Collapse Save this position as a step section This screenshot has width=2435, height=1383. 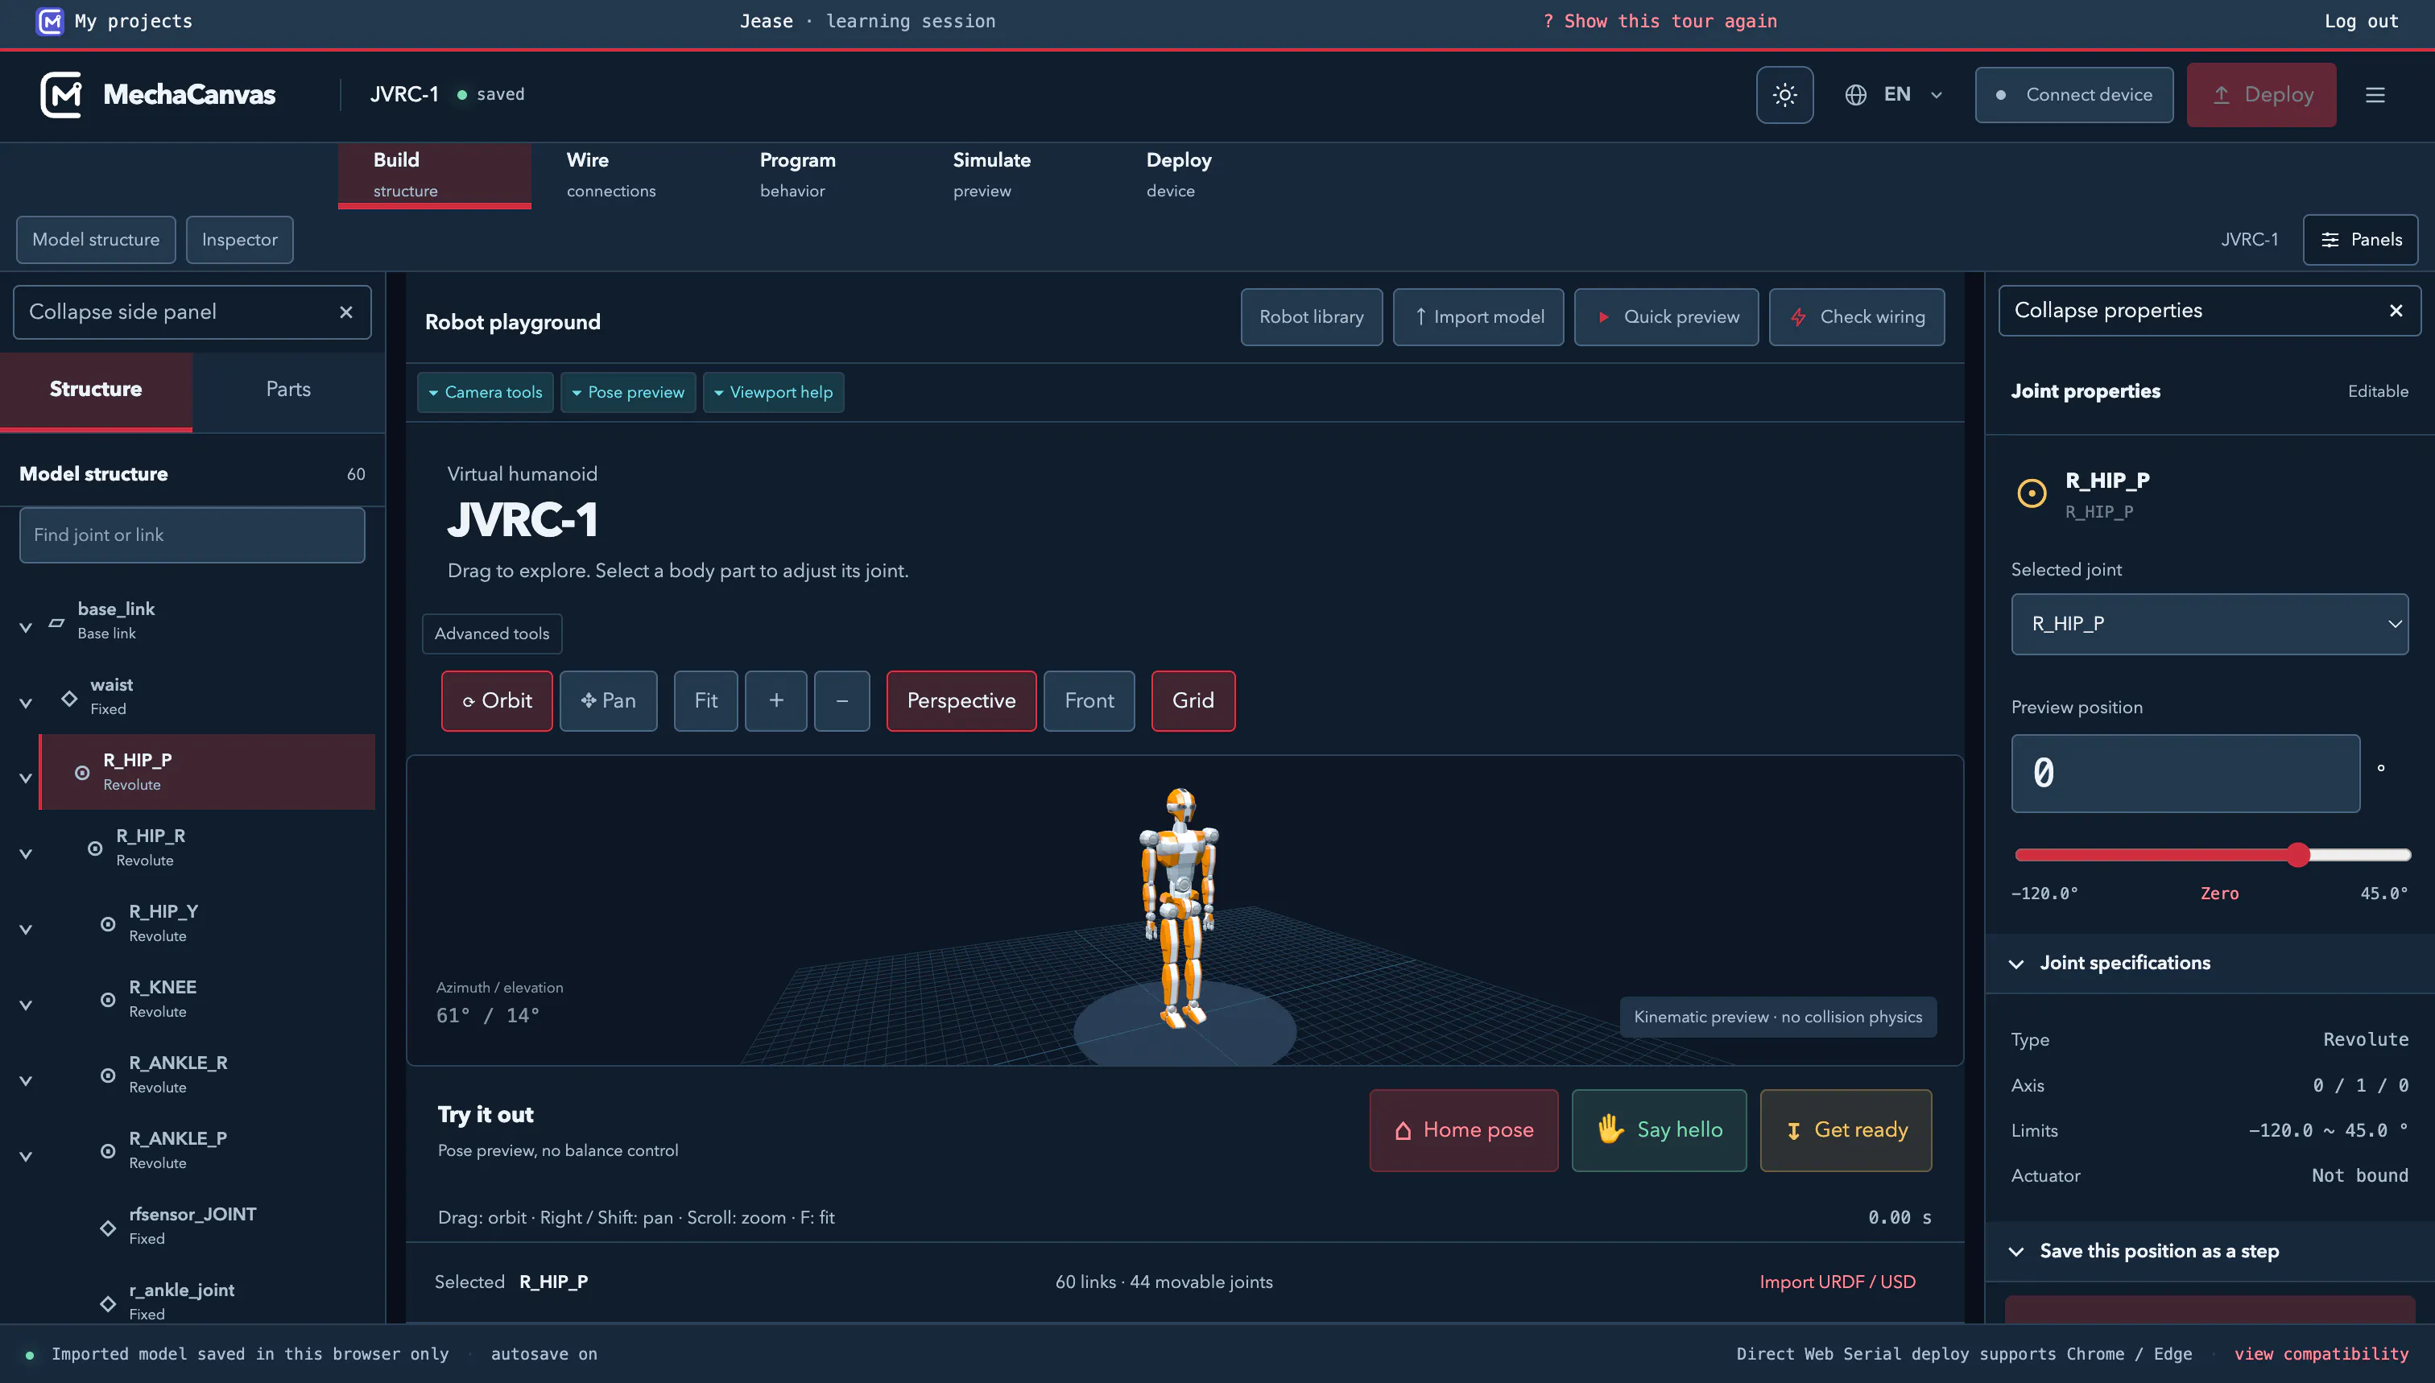(x=2209, y=1251)
